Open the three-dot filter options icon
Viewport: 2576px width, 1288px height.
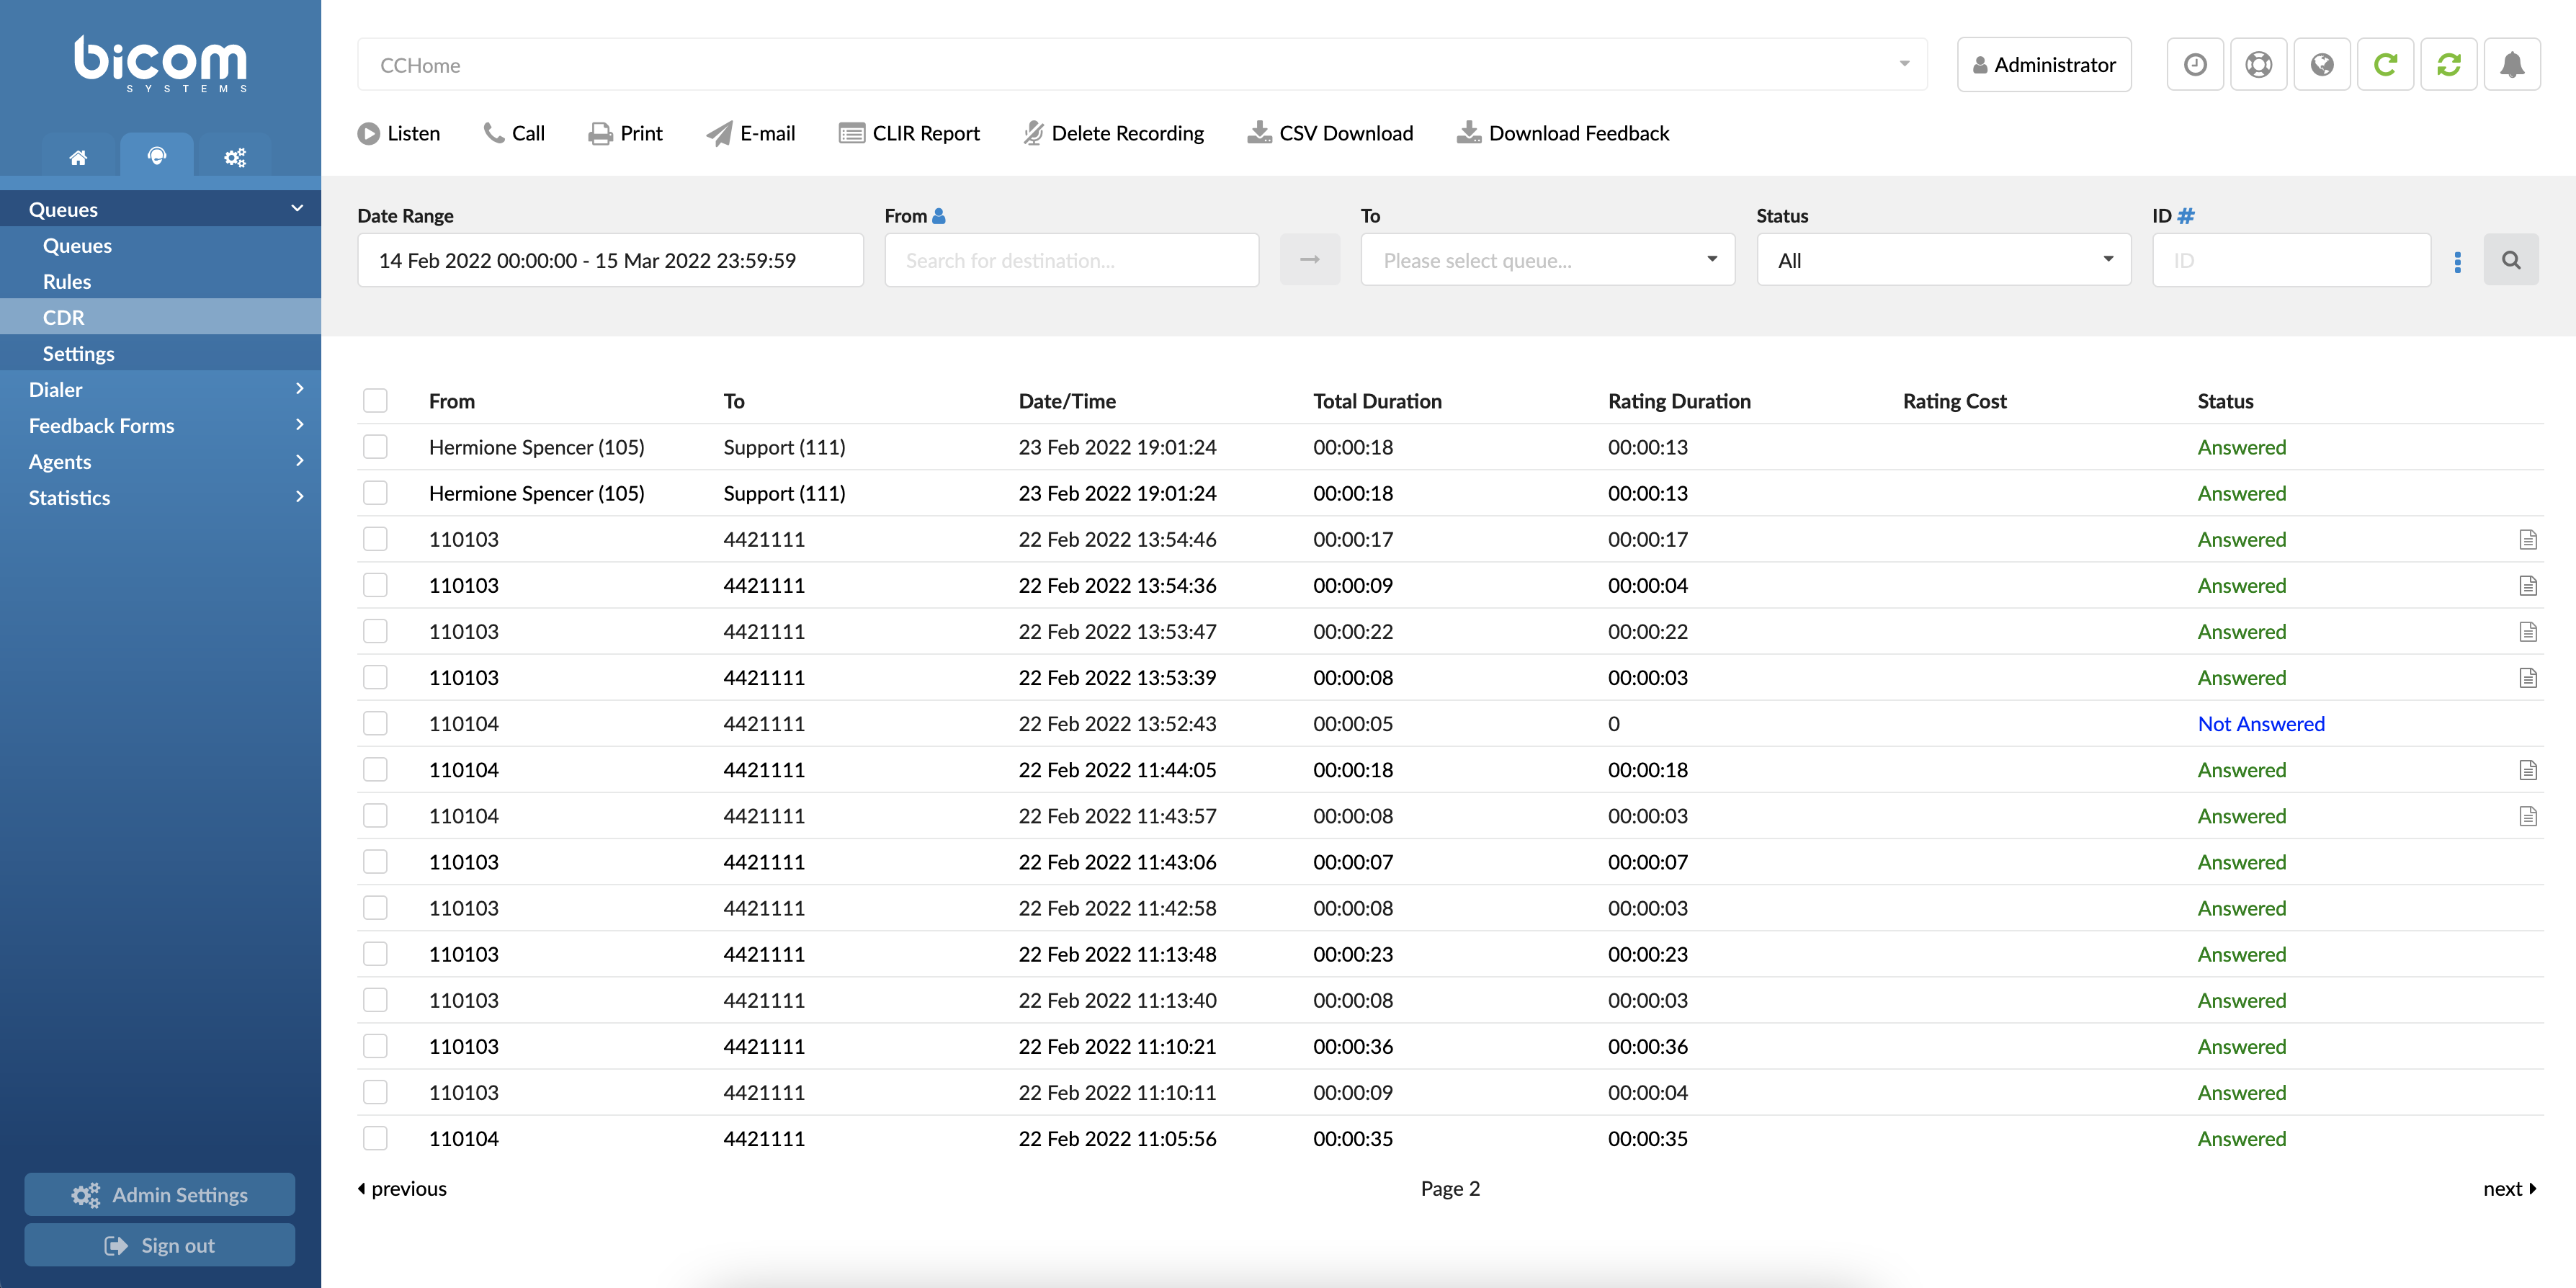tap(2458, 262)
